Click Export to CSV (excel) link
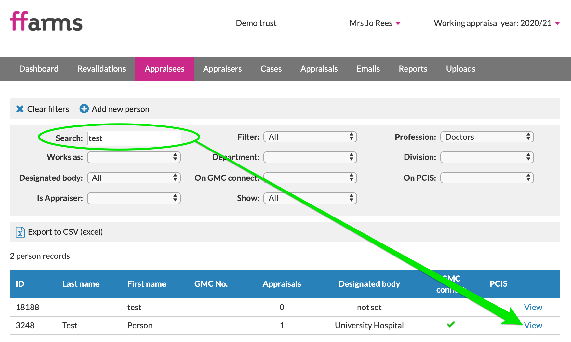Screen dimensions: 571x342 point(65,232)
